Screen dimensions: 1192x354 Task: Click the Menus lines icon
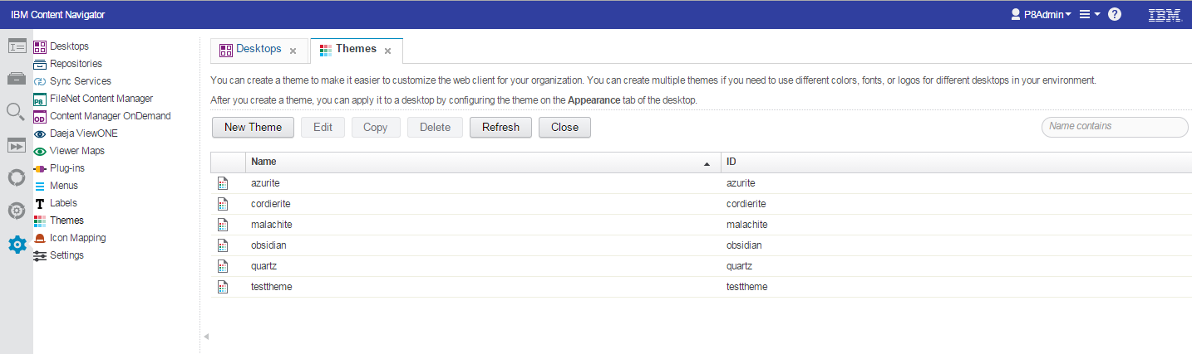[40, 186]
